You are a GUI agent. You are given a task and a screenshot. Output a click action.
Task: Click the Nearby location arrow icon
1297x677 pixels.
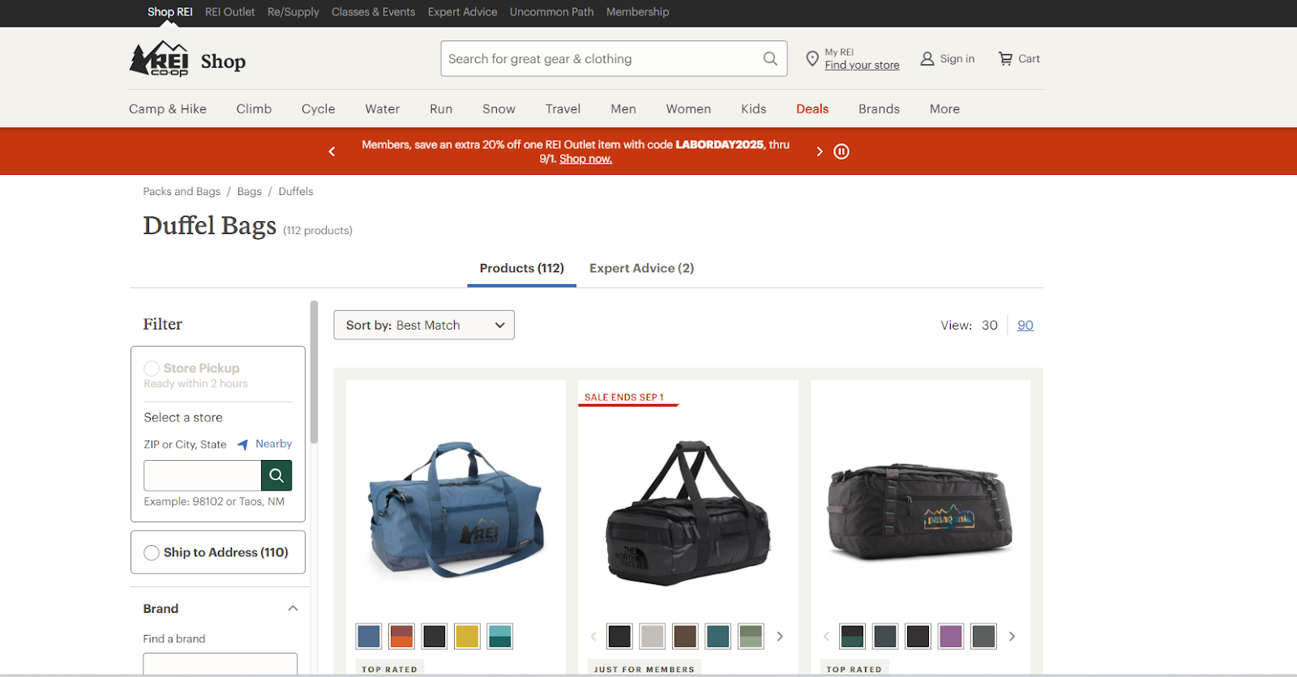click(242, 445)
